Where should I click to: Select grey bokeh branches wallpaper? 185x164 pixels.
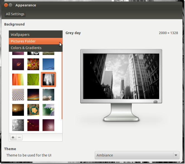18,125
